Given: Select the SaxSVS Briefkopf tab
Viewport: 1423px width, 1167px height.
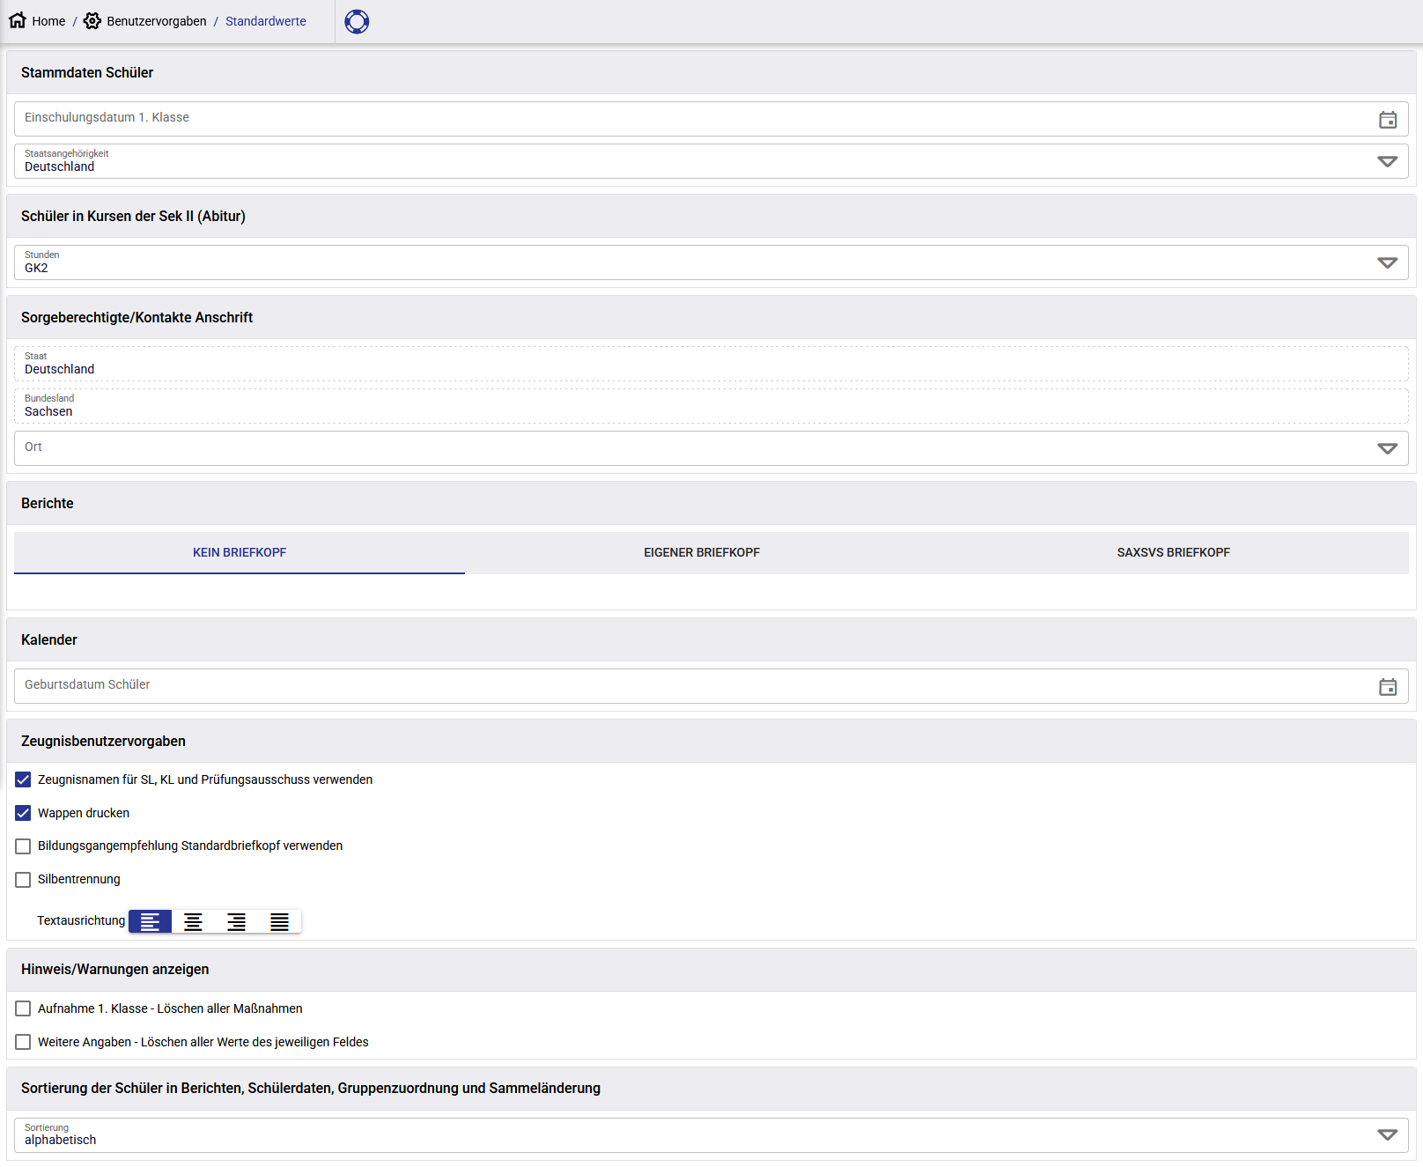Looking at the screenshot, I should point(1173,552).
